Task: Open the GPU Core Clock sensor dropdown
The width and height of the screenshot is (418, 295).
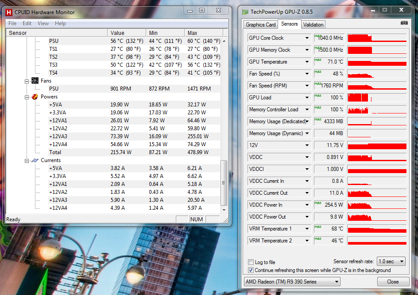Action: pos(307,38)
